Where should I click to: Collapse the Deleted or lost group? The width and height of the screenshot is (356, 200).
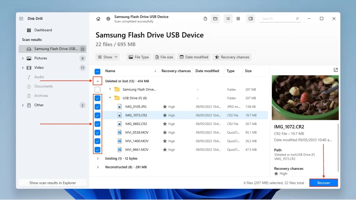tap(98, 81)
